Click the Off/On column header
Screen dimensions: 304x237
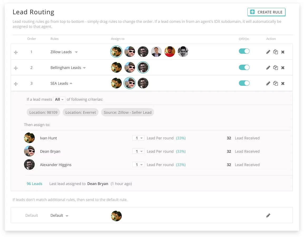tap(244, 39)
